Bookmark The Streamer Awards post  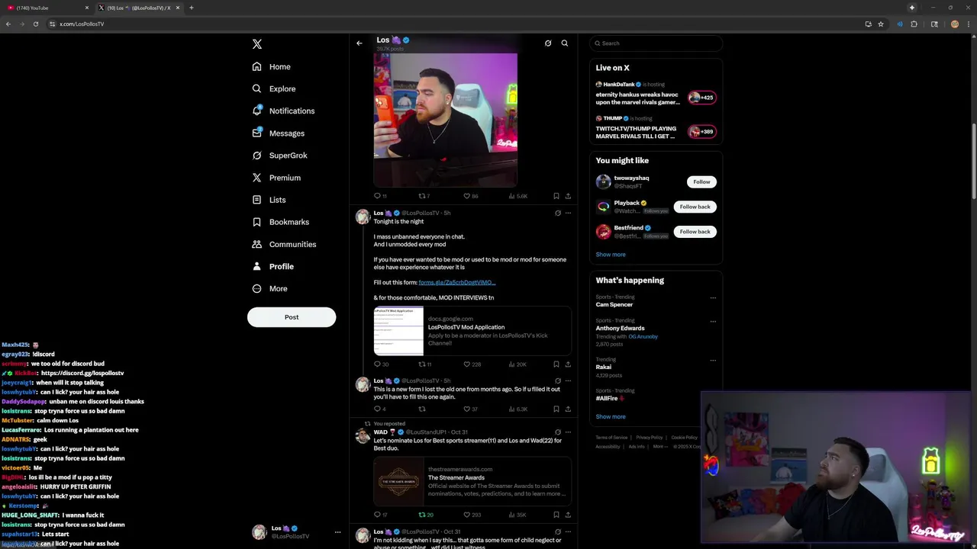click(x=556, y=515)
